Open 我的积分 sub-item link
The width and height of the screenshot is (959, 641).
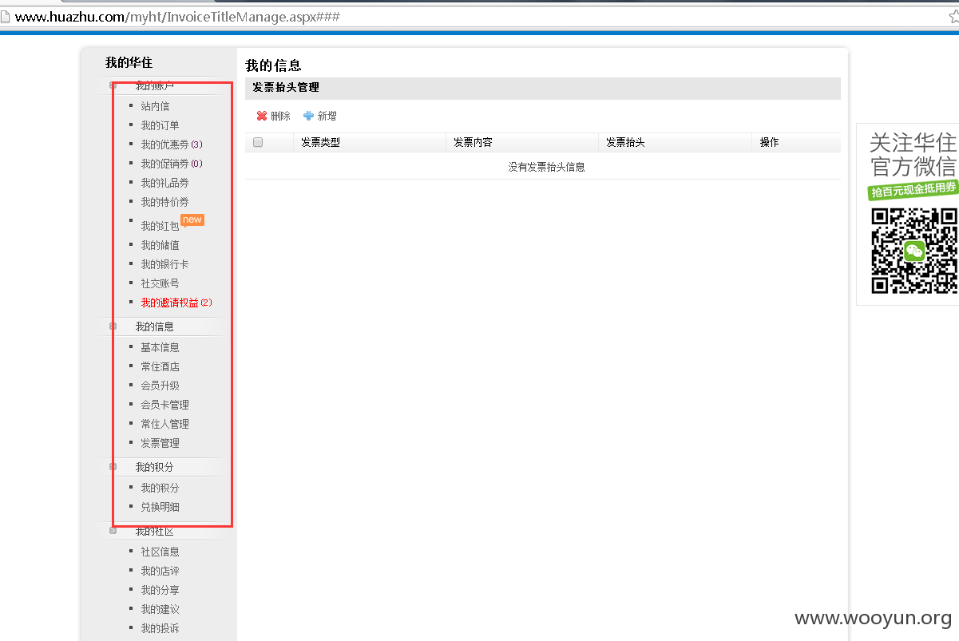(160, 488)
